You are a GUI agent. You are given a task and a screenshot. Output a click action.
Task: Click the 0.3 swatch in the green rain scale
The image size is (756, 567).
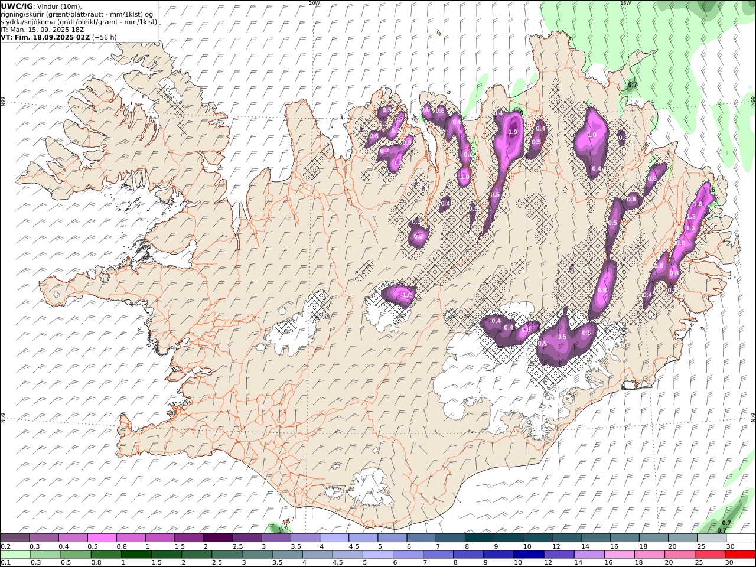(x=45, y=555)
